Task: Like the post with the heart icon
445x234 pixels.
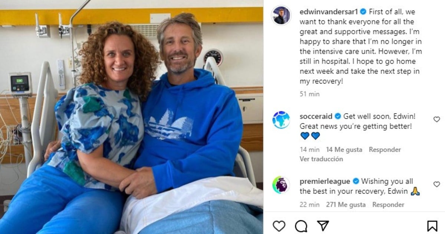Action: (x=279, y=226)
